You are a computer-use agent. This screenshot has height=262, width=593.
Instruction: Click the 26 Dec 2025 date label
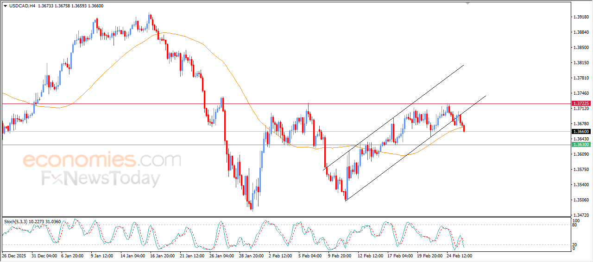[x=13, y=256]
